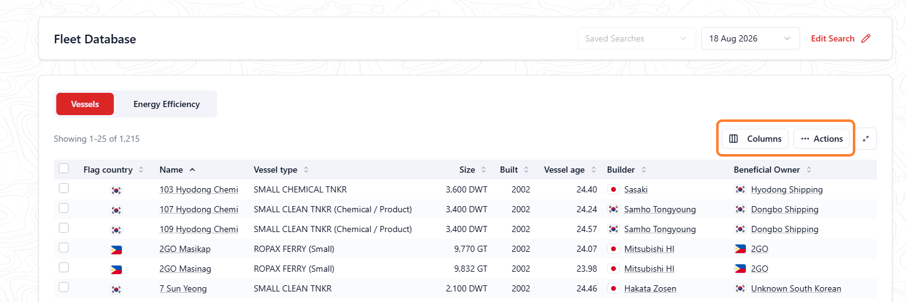This screenshot has width=906, height=302.
Task: Click the vessel age value 23.98
Action: (587, 269)
